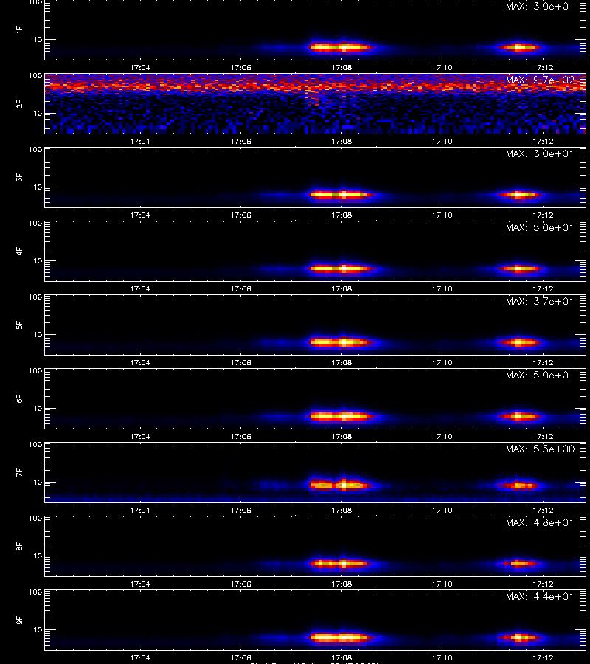Viewport: 590px width, 664px height.
Task: Click the '100' y-axis label of panel 2F
Action: pos(35,76)
